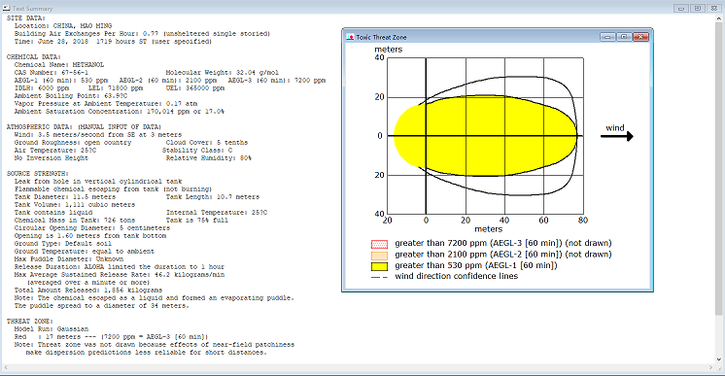
Task: Click the red AEGL-3 legend swatch
Action: pos(379,244)
